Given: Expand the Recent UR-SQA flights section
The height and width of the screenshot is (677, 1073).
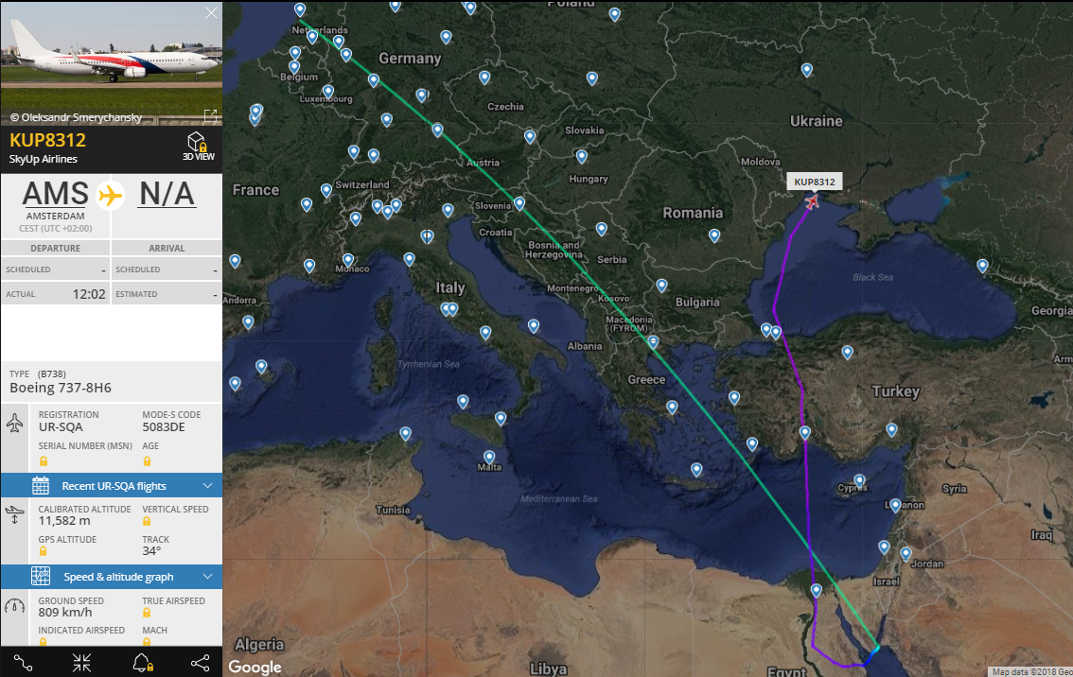Looking at the screenshot, I should click(207, 486).
